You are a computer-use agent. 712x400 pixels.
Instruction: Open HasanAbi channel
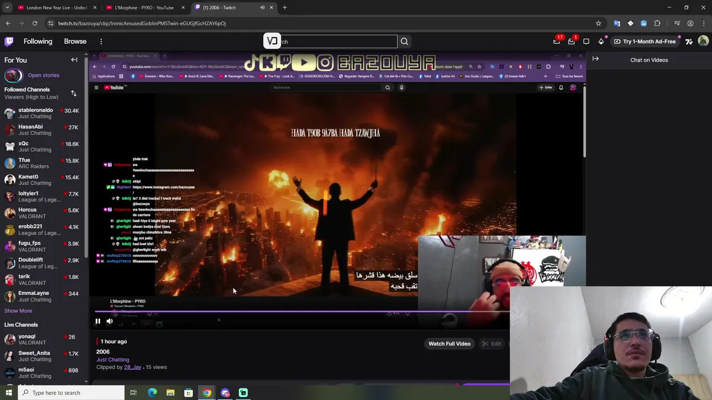42,130
